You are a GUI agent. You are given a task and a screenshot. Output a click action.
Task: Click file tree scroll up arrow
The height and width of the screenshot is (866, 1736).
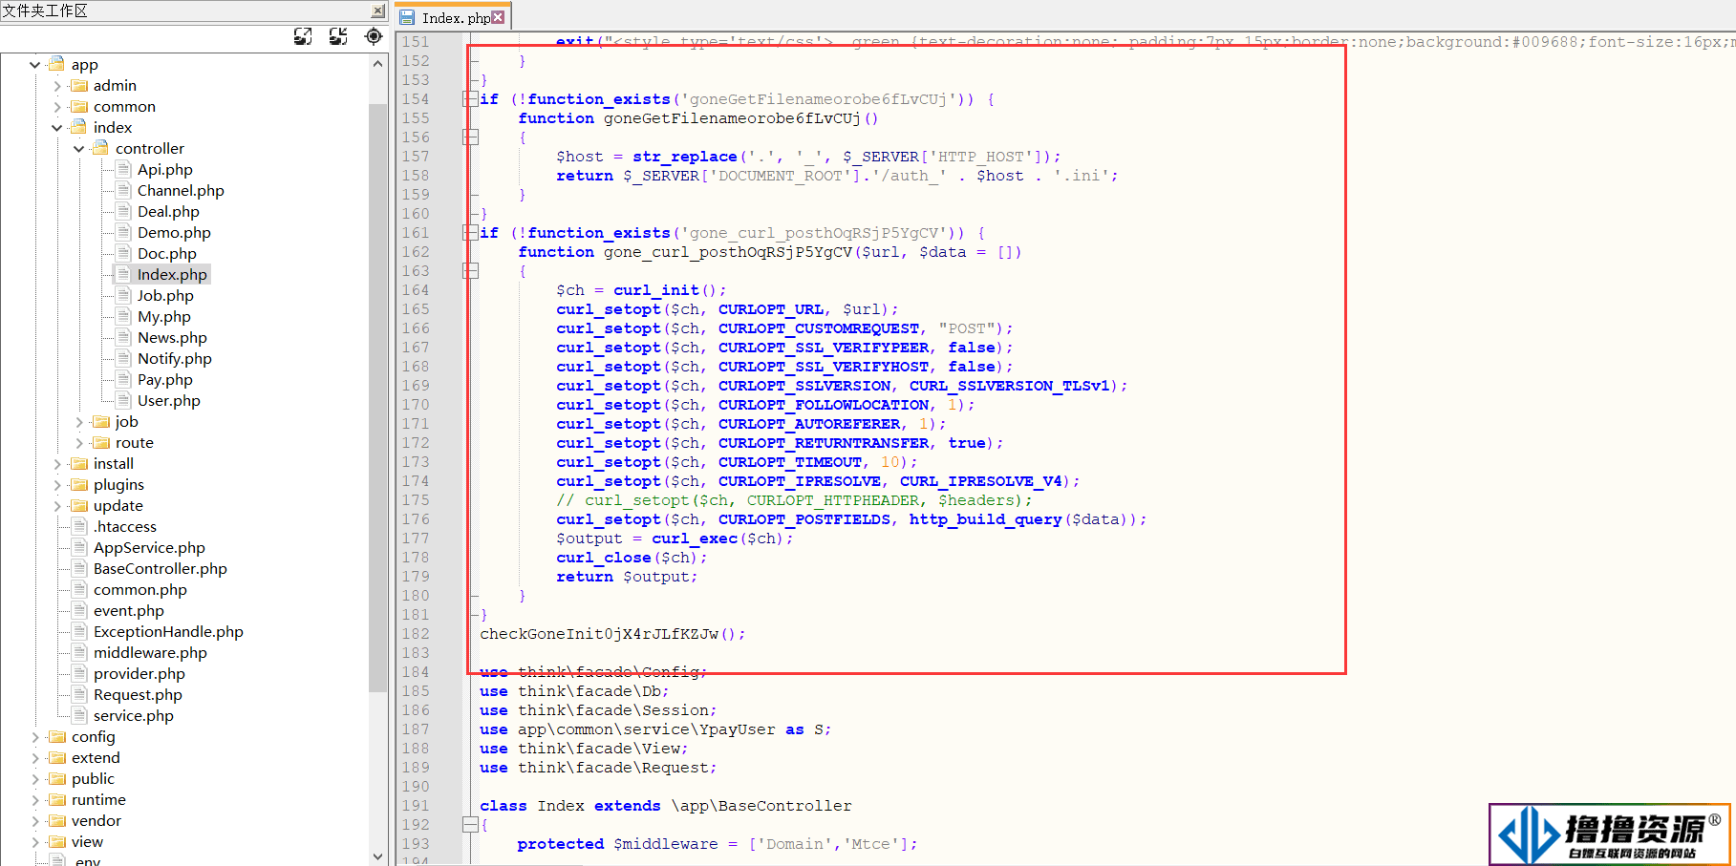point(378,64)
